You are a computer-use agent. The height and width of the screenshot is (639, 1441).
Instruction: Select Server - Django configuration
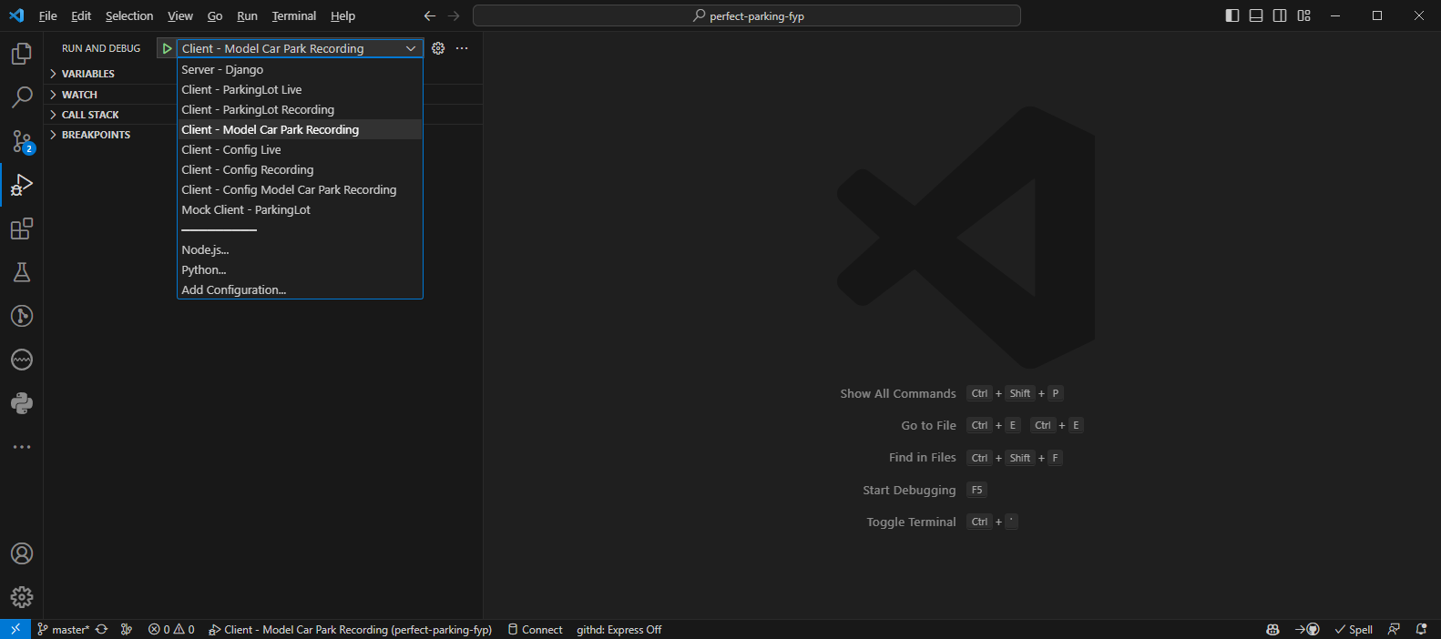tap(300, 69)
